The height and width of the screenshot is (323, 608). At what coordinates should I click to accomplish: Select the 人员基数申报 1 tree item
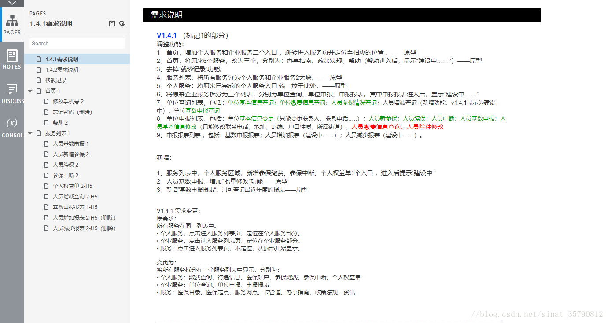(x=68, y=143)
